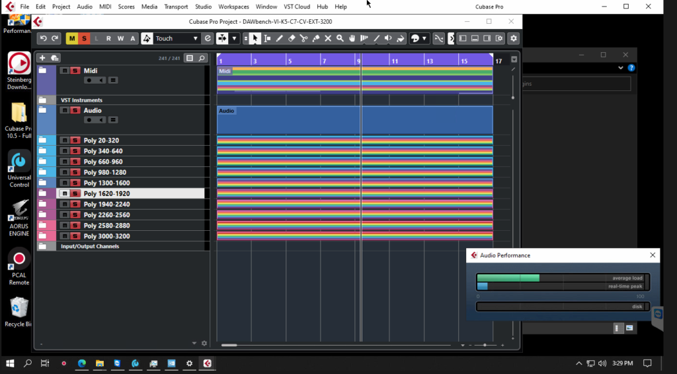Expand the Poly 3000-3200 folder
The width and height of the screenshot is (677, 374).
click(x=42, y=235)
